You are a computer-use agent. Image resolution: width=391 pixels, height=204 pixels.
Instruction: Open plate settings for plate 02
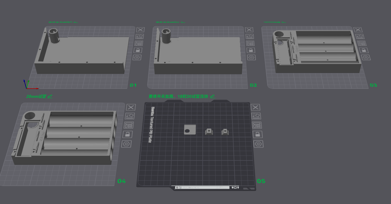[x=251, y=57]
